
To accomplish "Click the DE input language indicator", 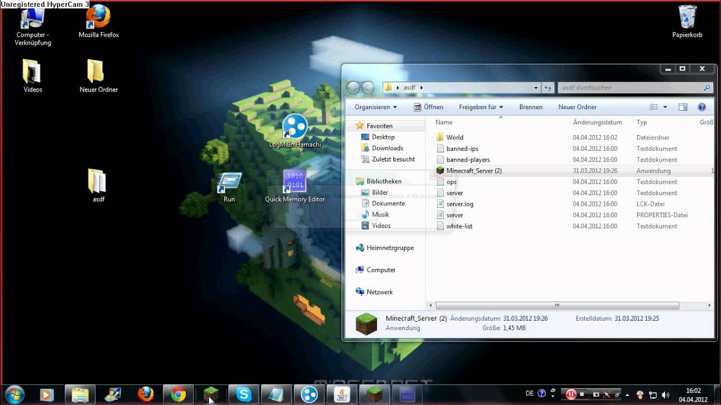I will (529, 394).
